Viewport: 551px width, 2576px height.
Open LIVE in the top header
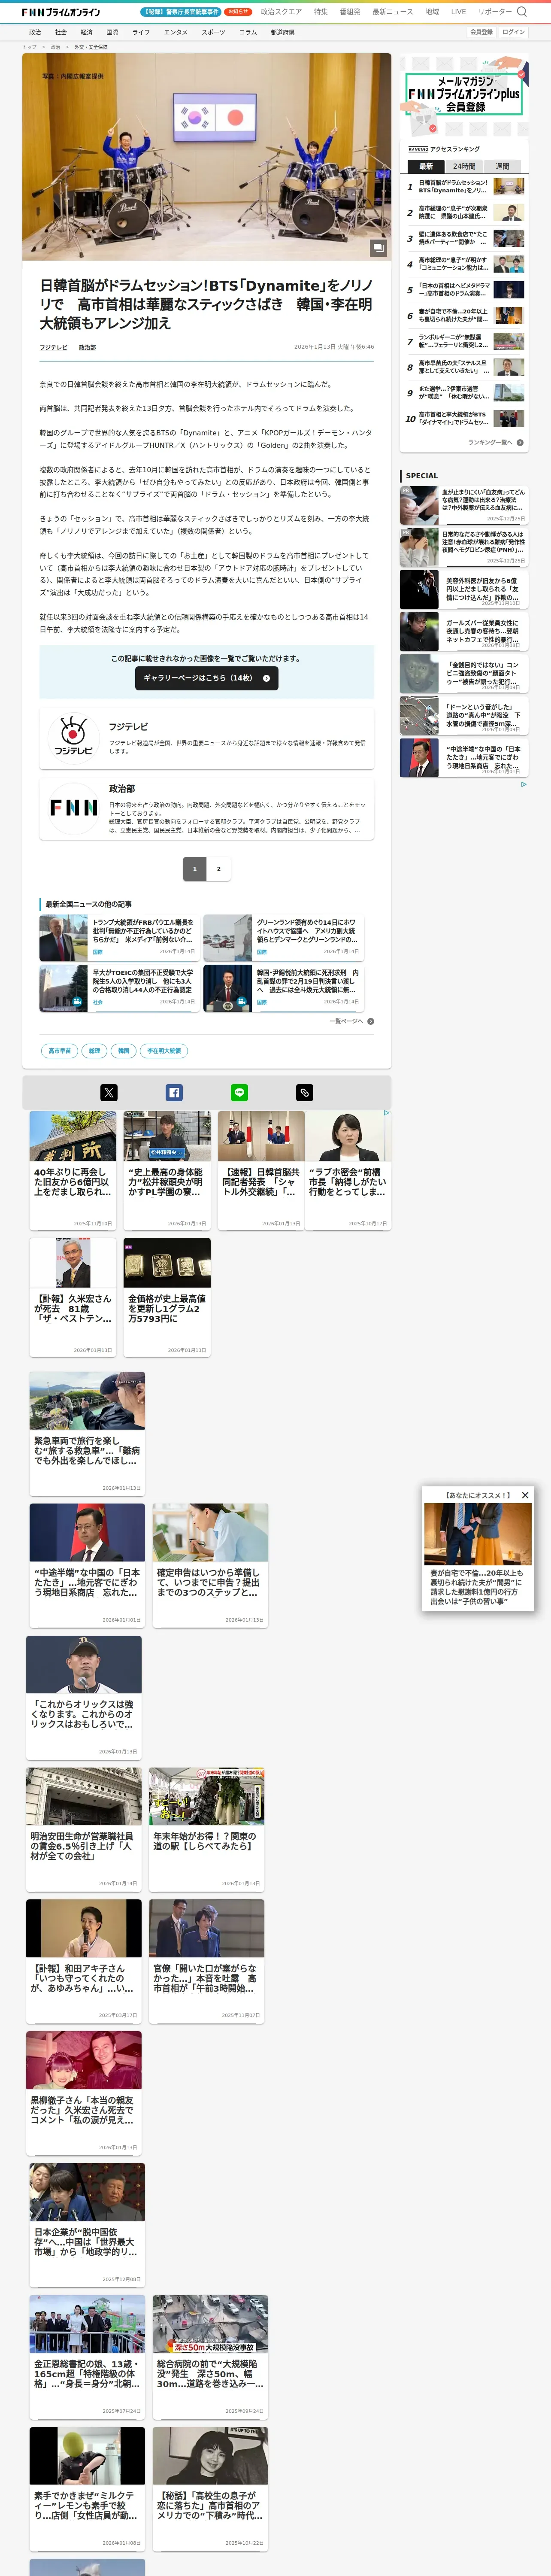(458, 12)
